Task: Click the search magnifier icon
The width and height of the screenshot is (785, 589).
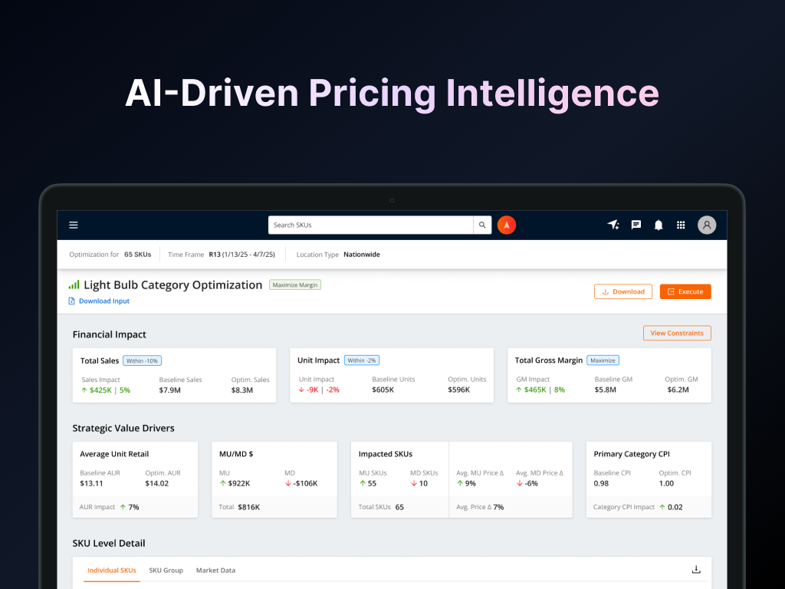Action: 482,225
